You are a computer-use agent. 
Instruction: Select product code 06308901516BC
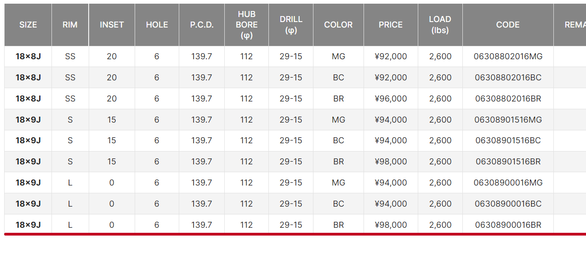pyautogui.click(x=508, y=141)
